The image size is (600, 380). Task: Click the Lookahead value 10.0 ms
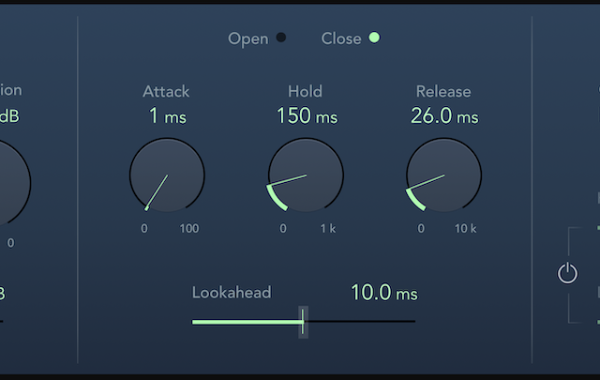(384, 293)
